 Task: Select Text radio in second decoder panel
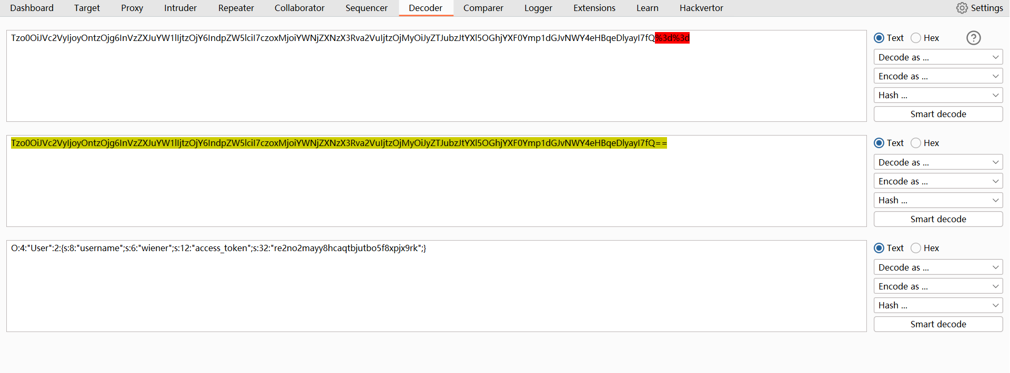tap(879, 143)
